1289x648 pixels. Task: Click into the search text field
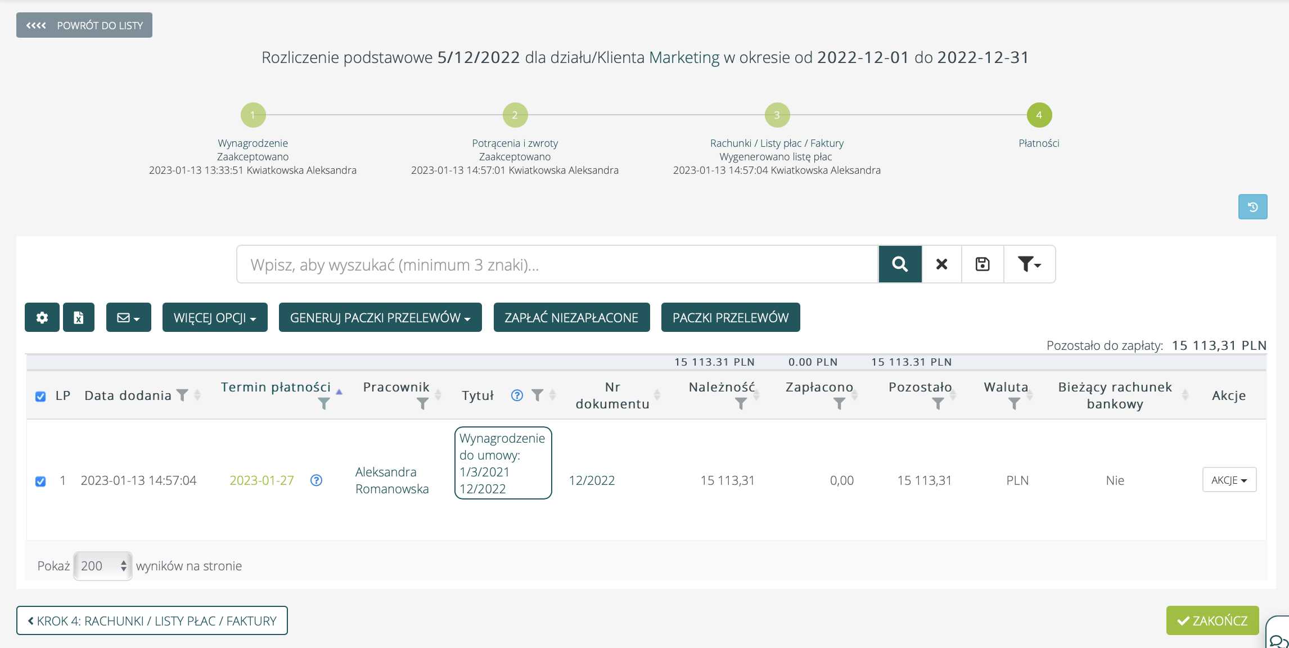click(x=557, y=264)
